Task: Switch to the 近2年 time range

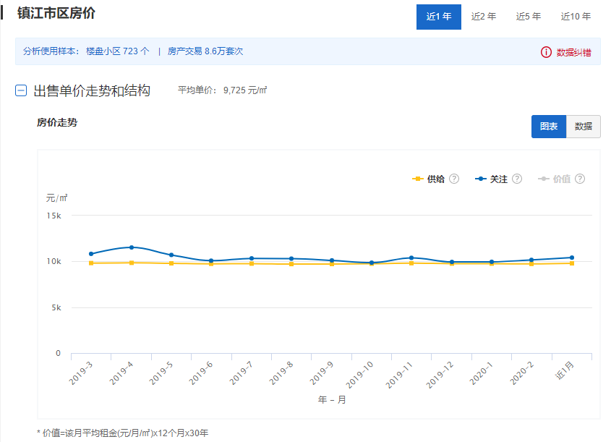Action: (484, 17)
